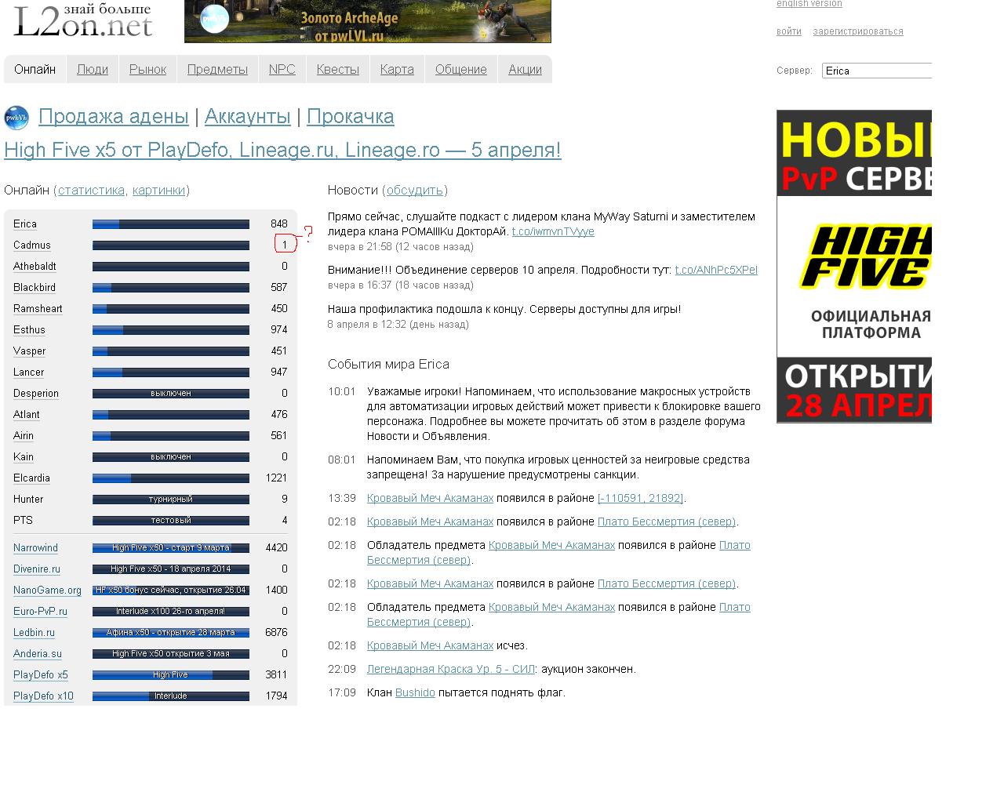Select the Desperion server

36,394
